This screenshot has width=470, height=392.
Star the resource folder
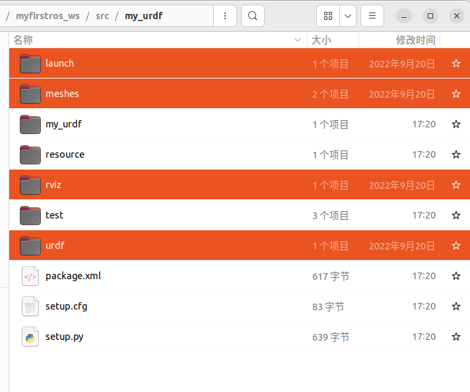(456, 154)
